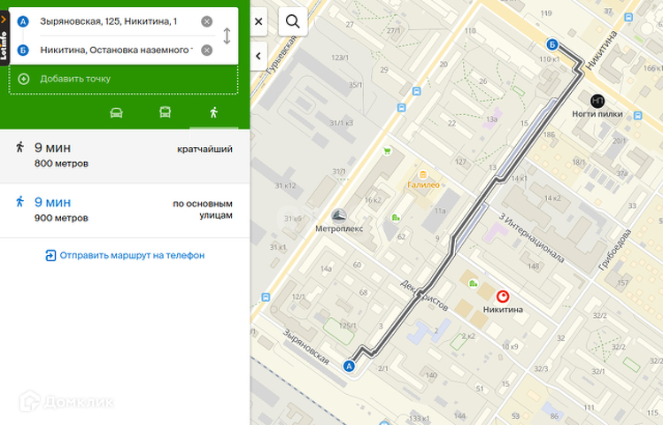663x425 pixels.
Task: Choose the кратчайший 800 метров route
Action: coord(125,156)
